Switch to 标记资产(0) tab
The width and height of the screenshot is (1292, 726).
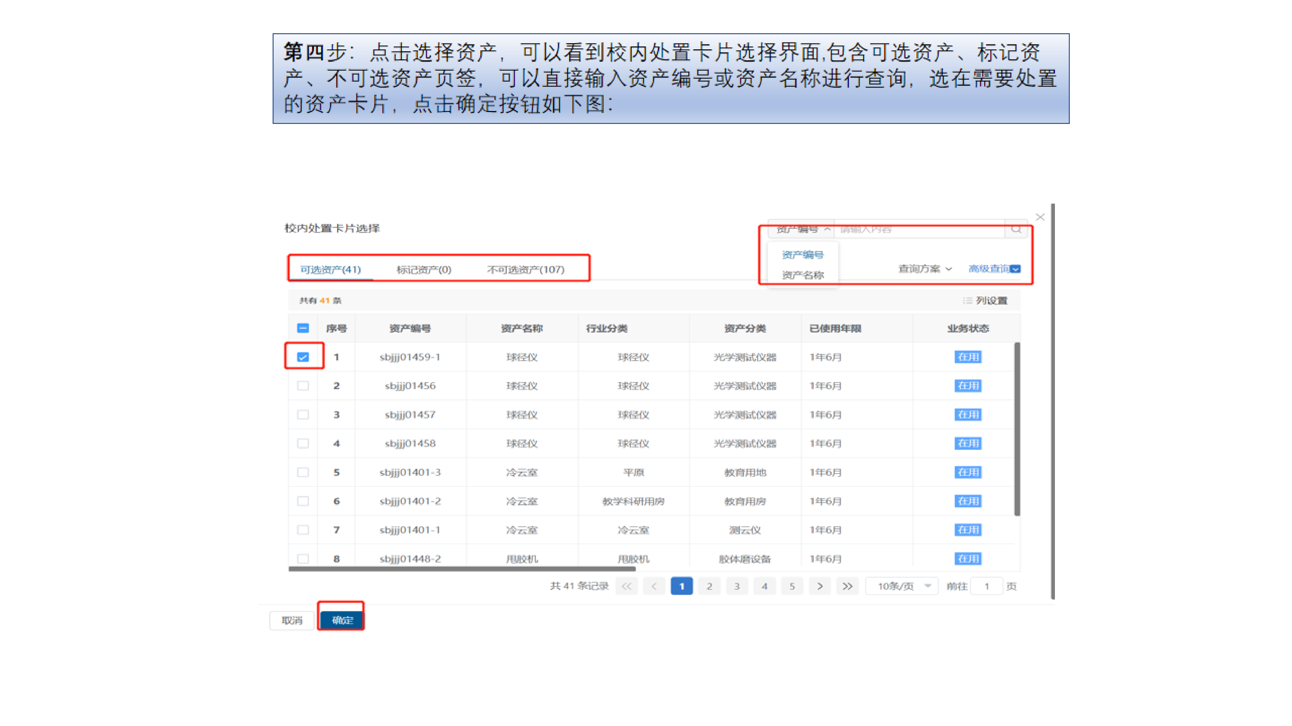tap(423, 269)
